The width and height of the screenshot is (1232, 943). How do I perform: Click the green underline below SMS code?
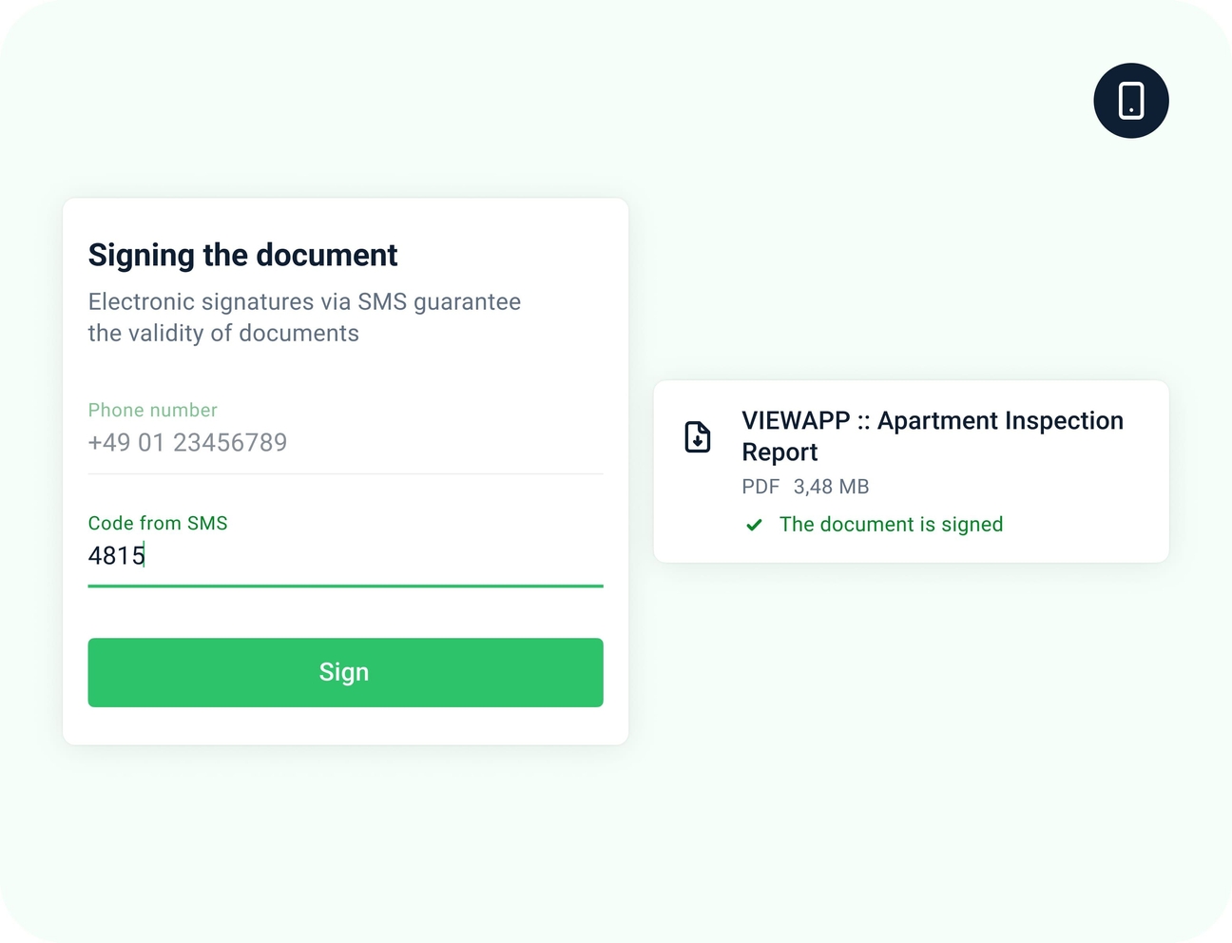coord(345,587)
